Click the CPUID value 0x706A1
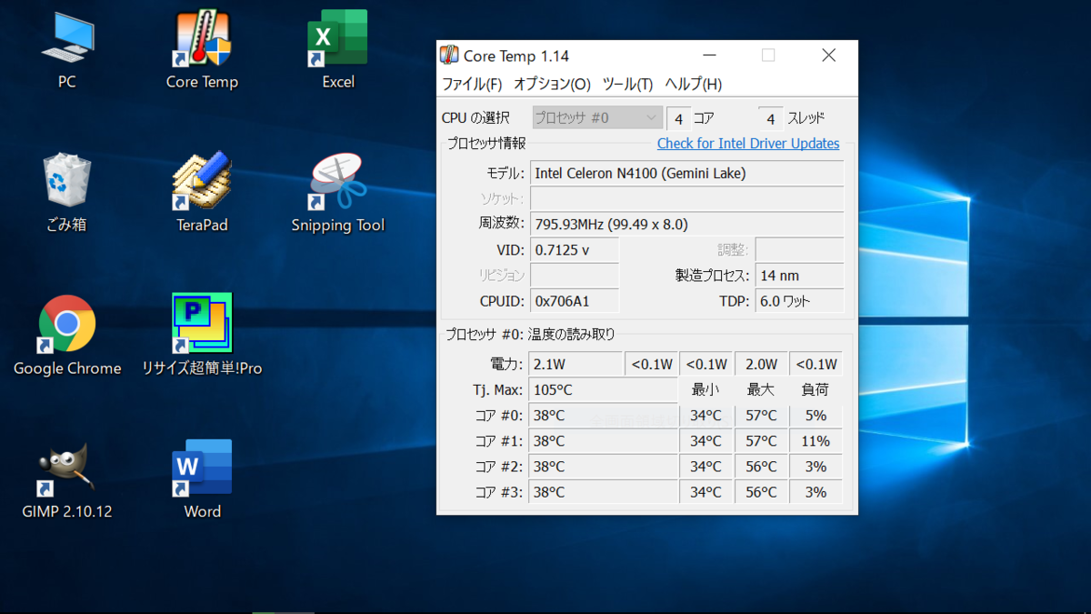Viewport: 1091px width, 614px height. pos(575,301)
